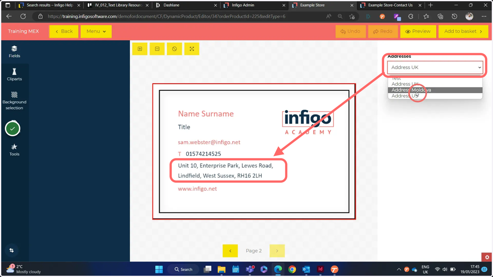Open Dashlane browser extension
Screen dimensions: 493x277
368,16
